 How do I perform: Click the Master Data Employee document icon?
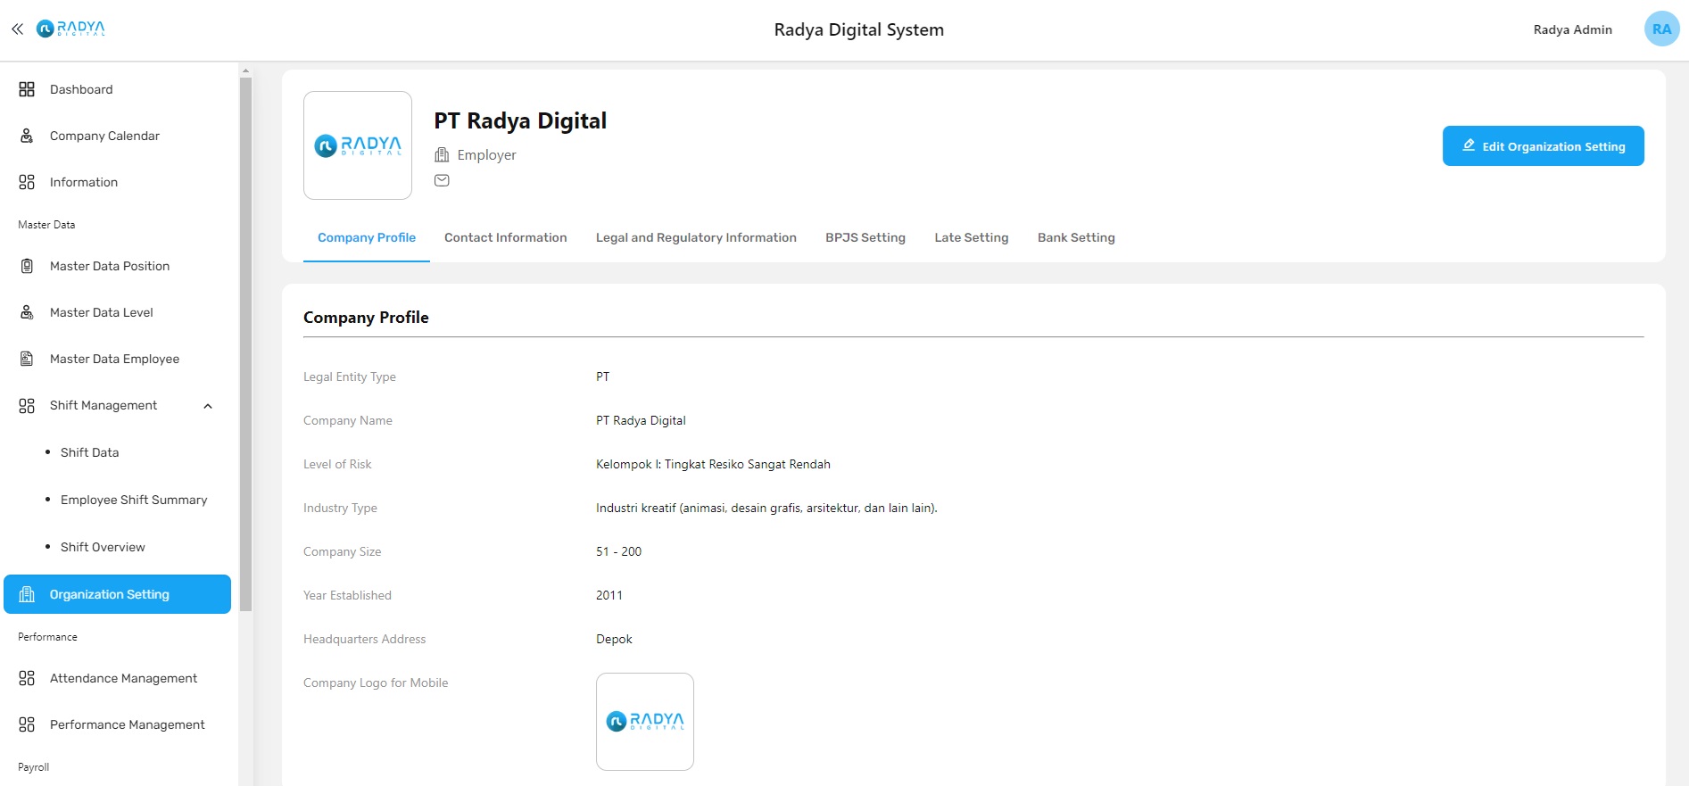[27, 359]
